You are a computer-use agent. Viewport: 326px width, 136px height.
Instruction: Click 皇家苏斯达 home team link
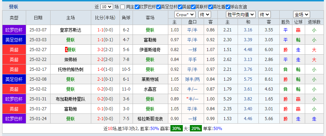[x=71, y=30]
